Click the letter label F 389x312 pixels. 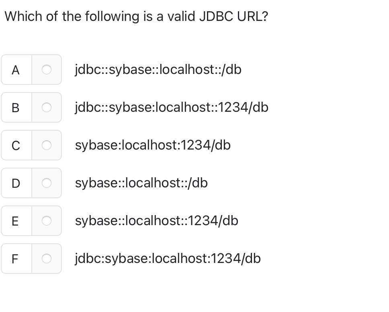pos(16,259)
